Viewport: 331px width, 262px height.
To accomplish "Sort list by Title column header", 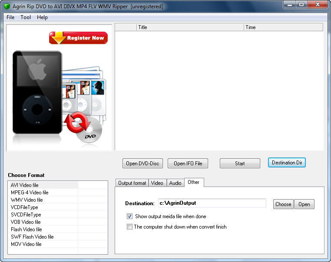I will click(x=190, y=27).
